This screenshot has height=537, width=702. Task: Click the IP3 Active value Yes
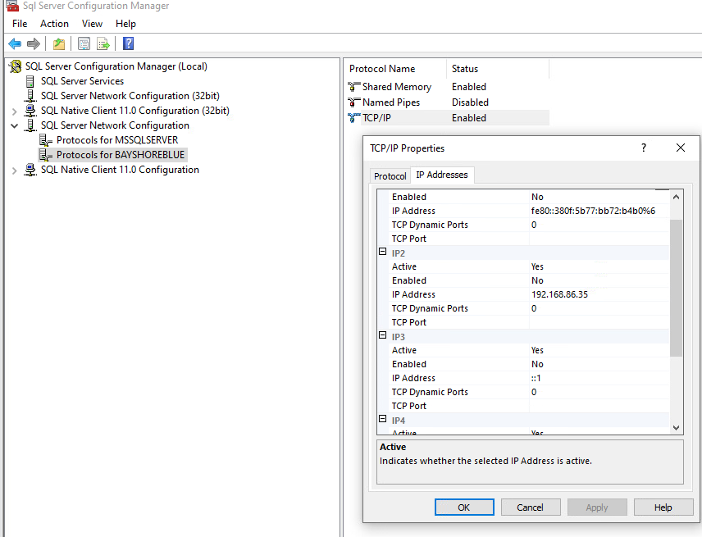537,350
